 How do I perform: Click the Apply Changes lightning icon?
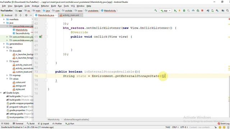point(179,10)
